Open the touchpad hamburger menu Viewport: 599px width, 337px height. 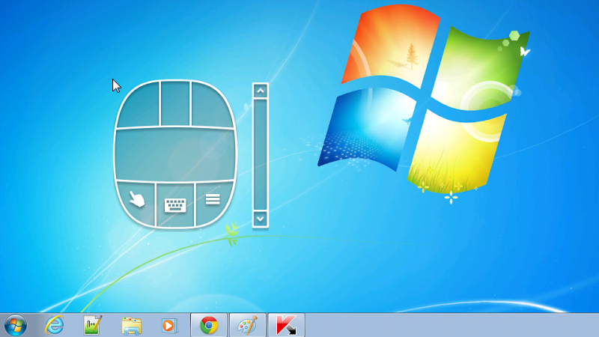[213, 199]
